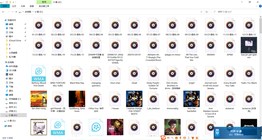Select the file AMAMI
This screenshot has height=140, width=262.
pos(211,47)
